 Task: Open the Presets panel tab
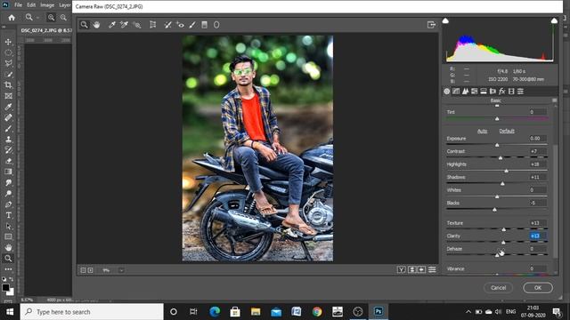520,92
